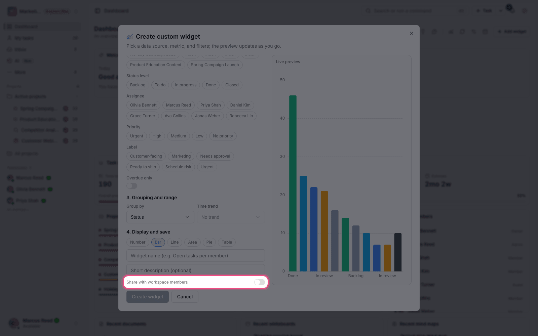Image resolution: width=538 pixels, height=336 pixels.
Task: Open the Group by Status dropdown
Action: click(x=160, y=217)
